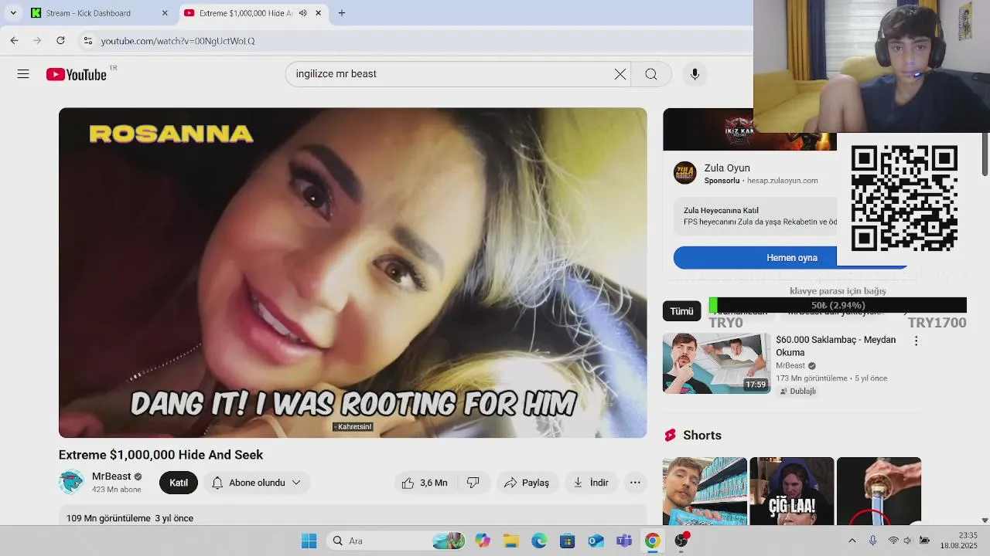Image resolution: width=990 pixels, height=556 pixels.
Task: Click the video title Extreme $1,000,000 Hide And Seek
Action: pos(161,455)
